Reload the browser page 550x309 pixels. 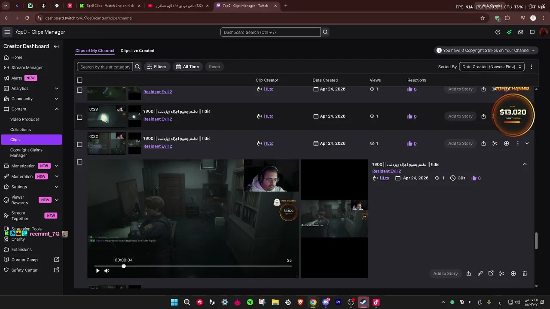point(27,18)
